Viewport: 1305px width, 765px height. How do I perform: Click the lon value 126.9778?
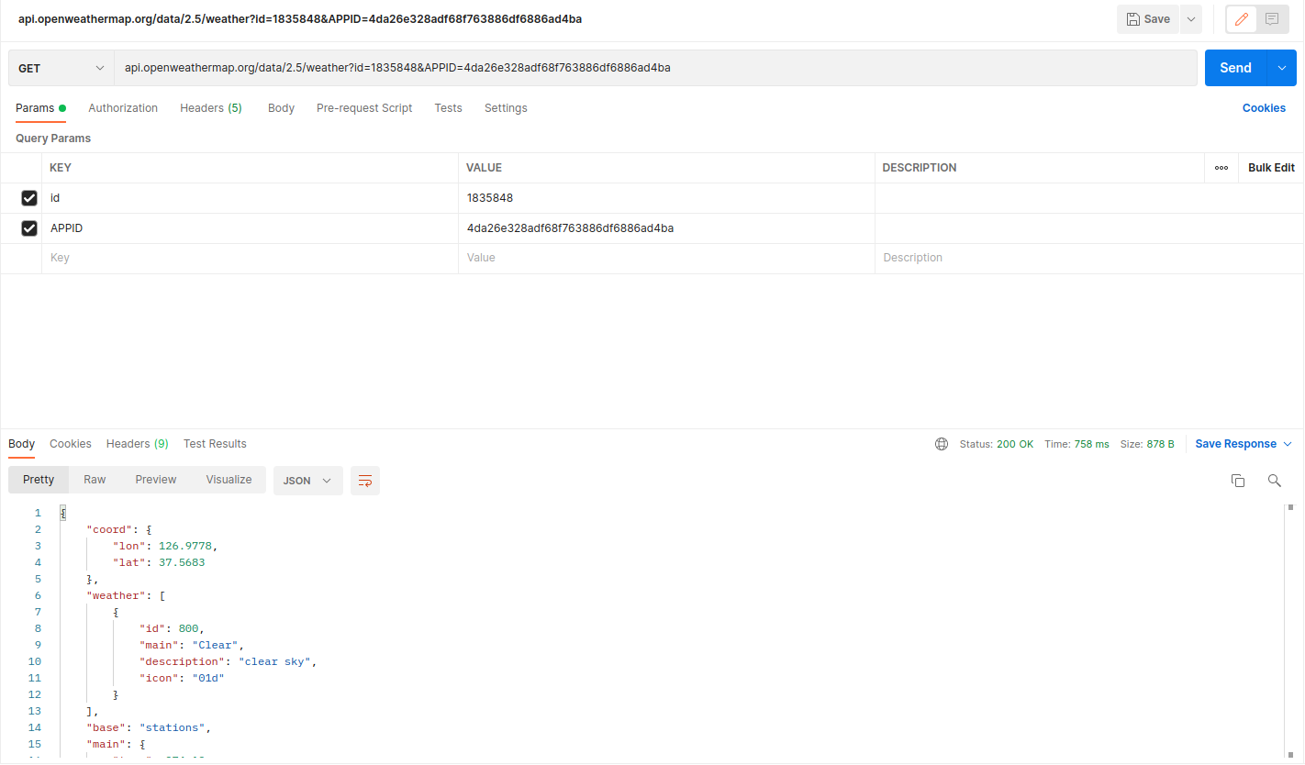pos(187,546)
